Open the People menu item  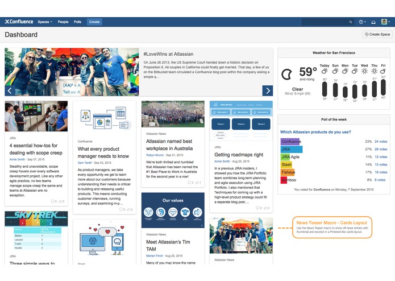63,22
